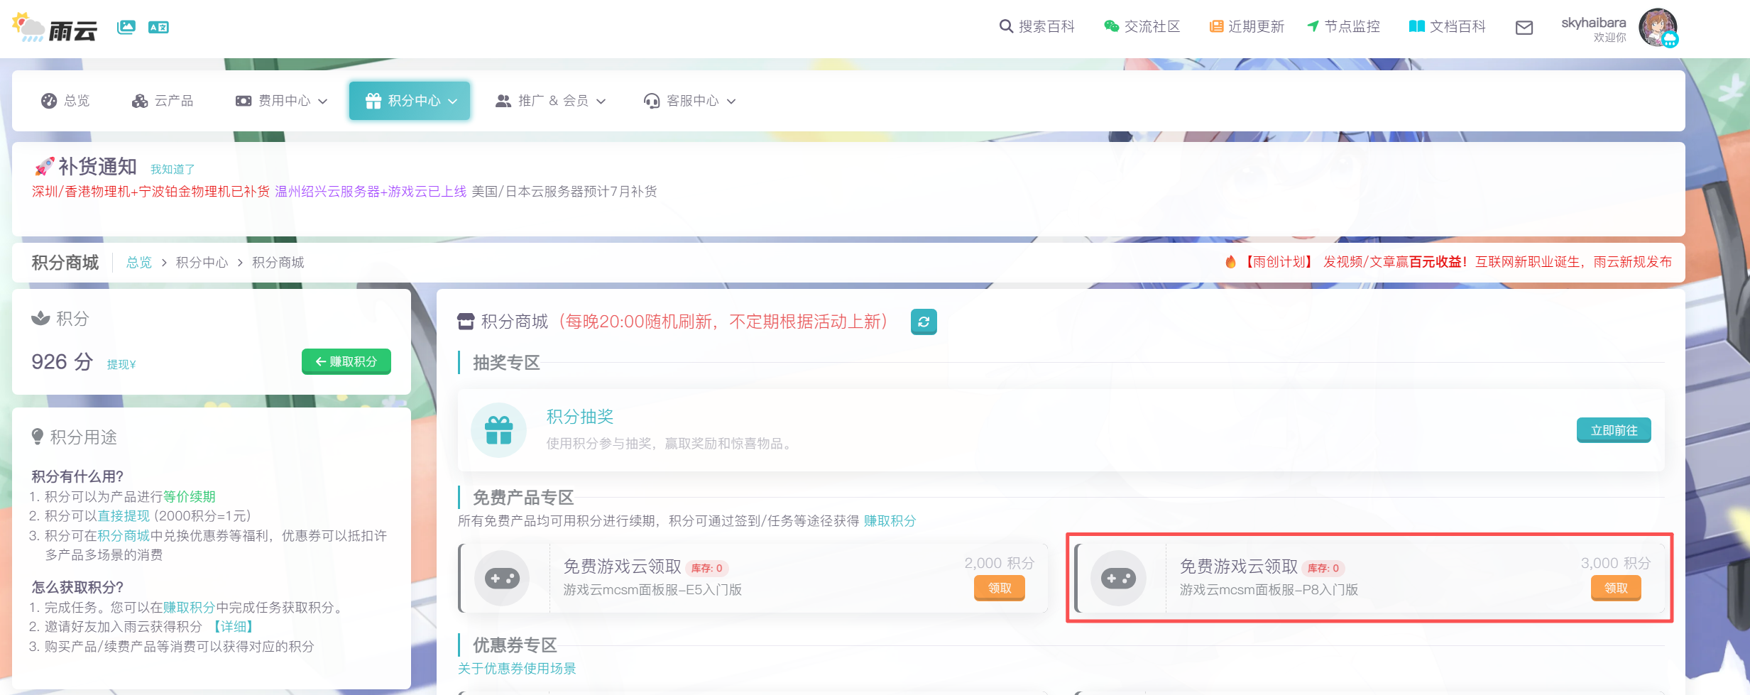Click the rocket icon beside 补货通知
Image resolution: width=1750 pixels, height=695 pixels.
44,166
